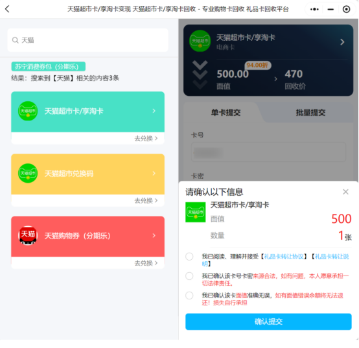Close the 请确认以下信息 dialog
The height and width of the screenshot is (348, 359).
(346, 192)
